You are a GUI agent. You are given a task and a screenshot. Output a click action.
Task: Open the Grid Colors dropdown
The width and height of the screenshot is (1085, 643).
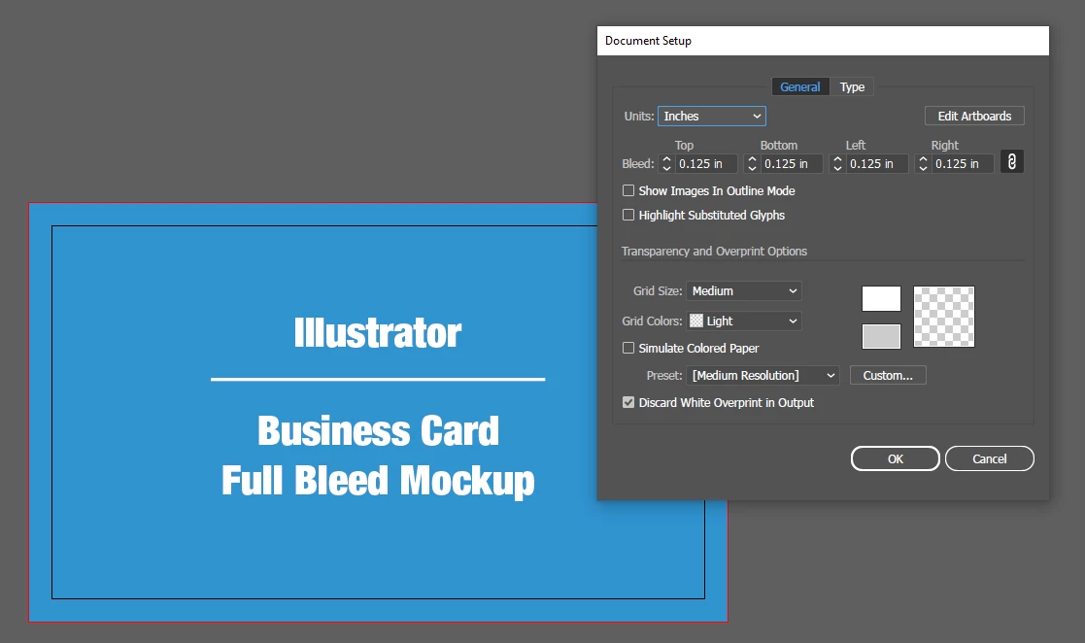click(x=744, y=321)
